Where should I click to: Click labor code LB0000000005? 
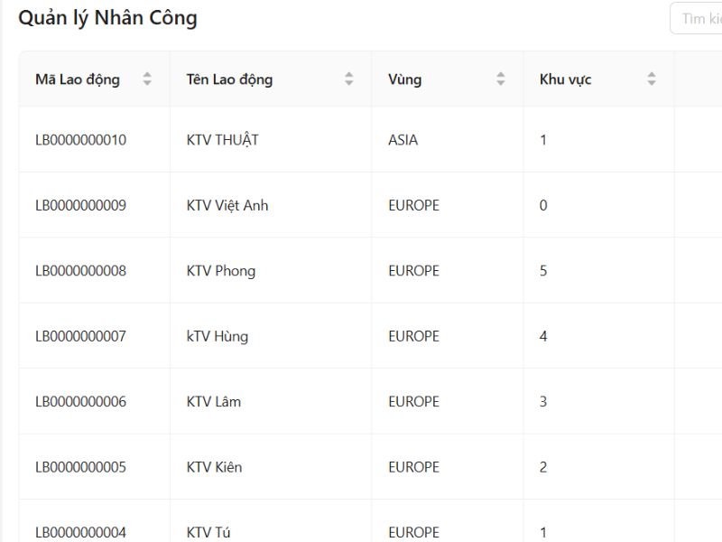click(81, 467)
